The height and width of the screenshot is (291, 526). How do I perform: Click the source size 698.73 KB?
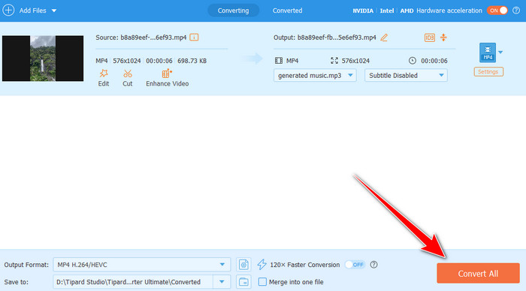point(192,61)
